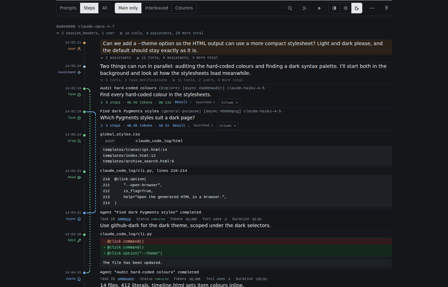448x287 pixels.
Task: Click the timeline outline icon in toolbar
Action: point(304,8)
